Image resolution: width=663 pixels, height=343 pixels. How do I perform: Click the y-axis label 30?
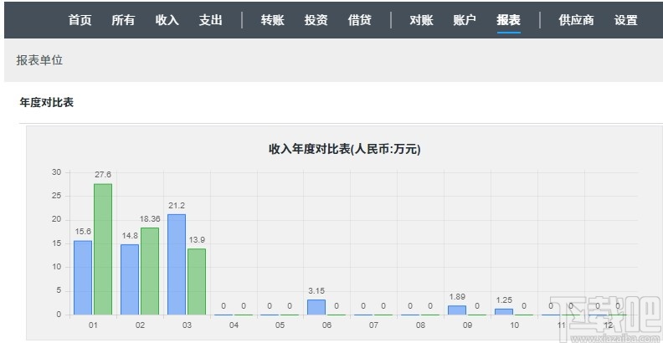56,172
